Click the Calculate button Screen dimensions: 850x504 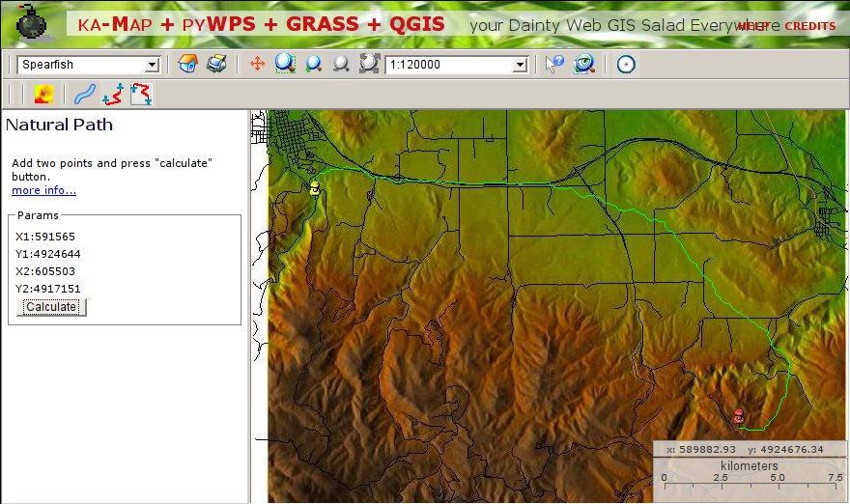click(51, 307)
